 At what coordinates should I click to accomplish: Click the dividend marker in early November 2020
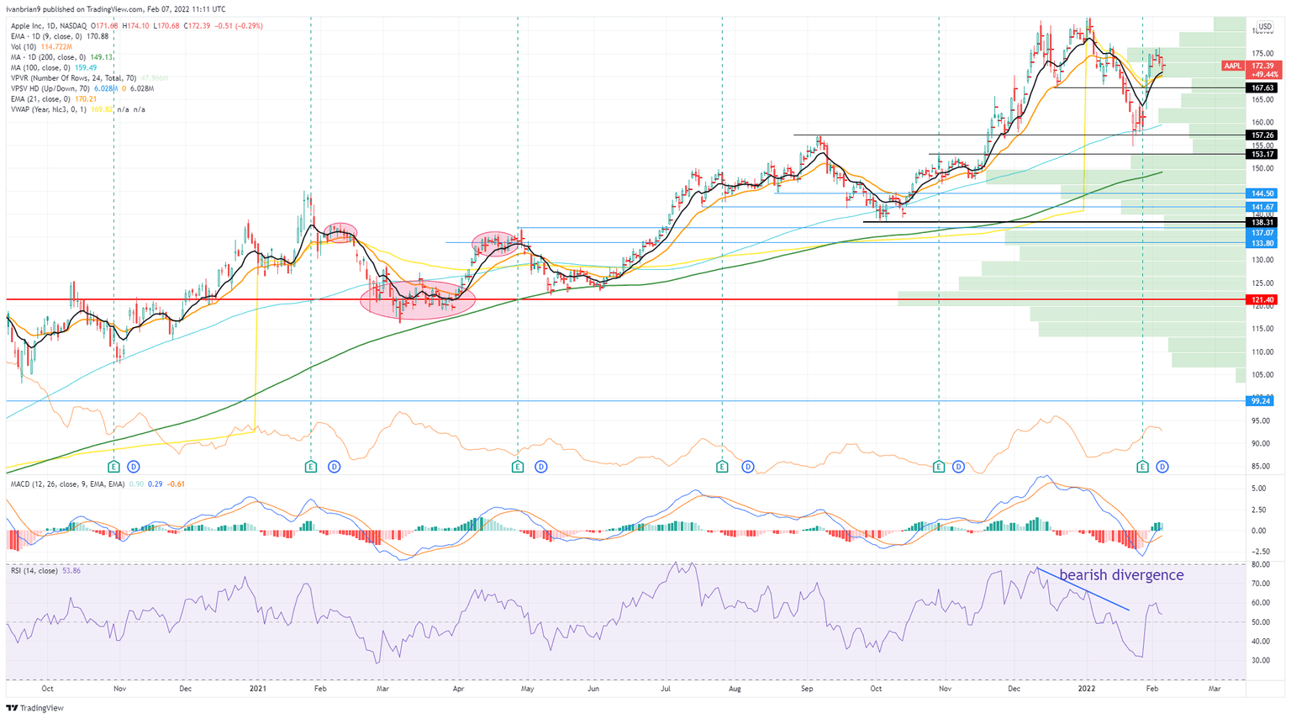tap(133, 467)
